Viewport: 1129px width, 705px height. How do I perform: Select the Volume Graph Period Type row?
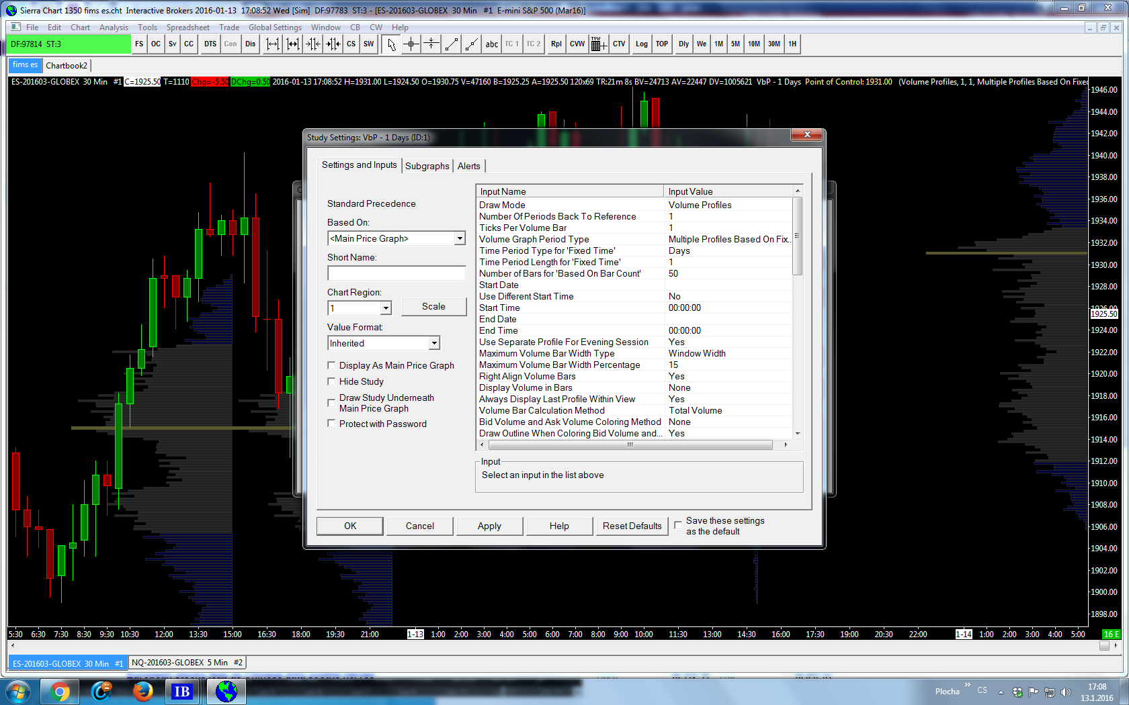pos(634,239)
